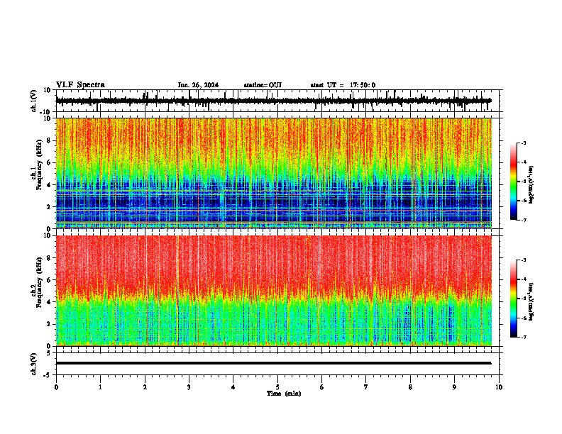The width and height of the screenshot is (562, 434).
Task: Click the "-7" label on ch.2 color scale
Action: (524, 337)
